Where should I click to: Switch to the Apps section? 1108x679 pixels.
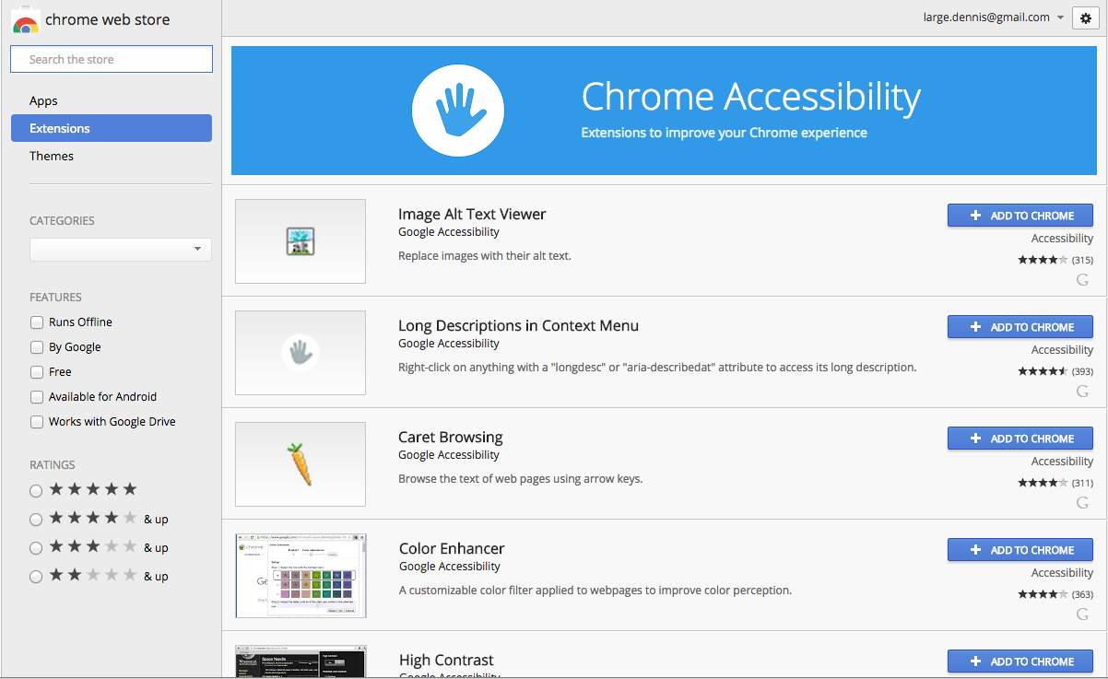pyautogui.click(x=42, y=100)
